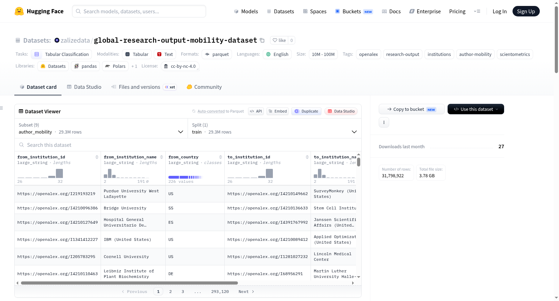
Task: Click the Text modality tag
Action: tap(165, 54)
